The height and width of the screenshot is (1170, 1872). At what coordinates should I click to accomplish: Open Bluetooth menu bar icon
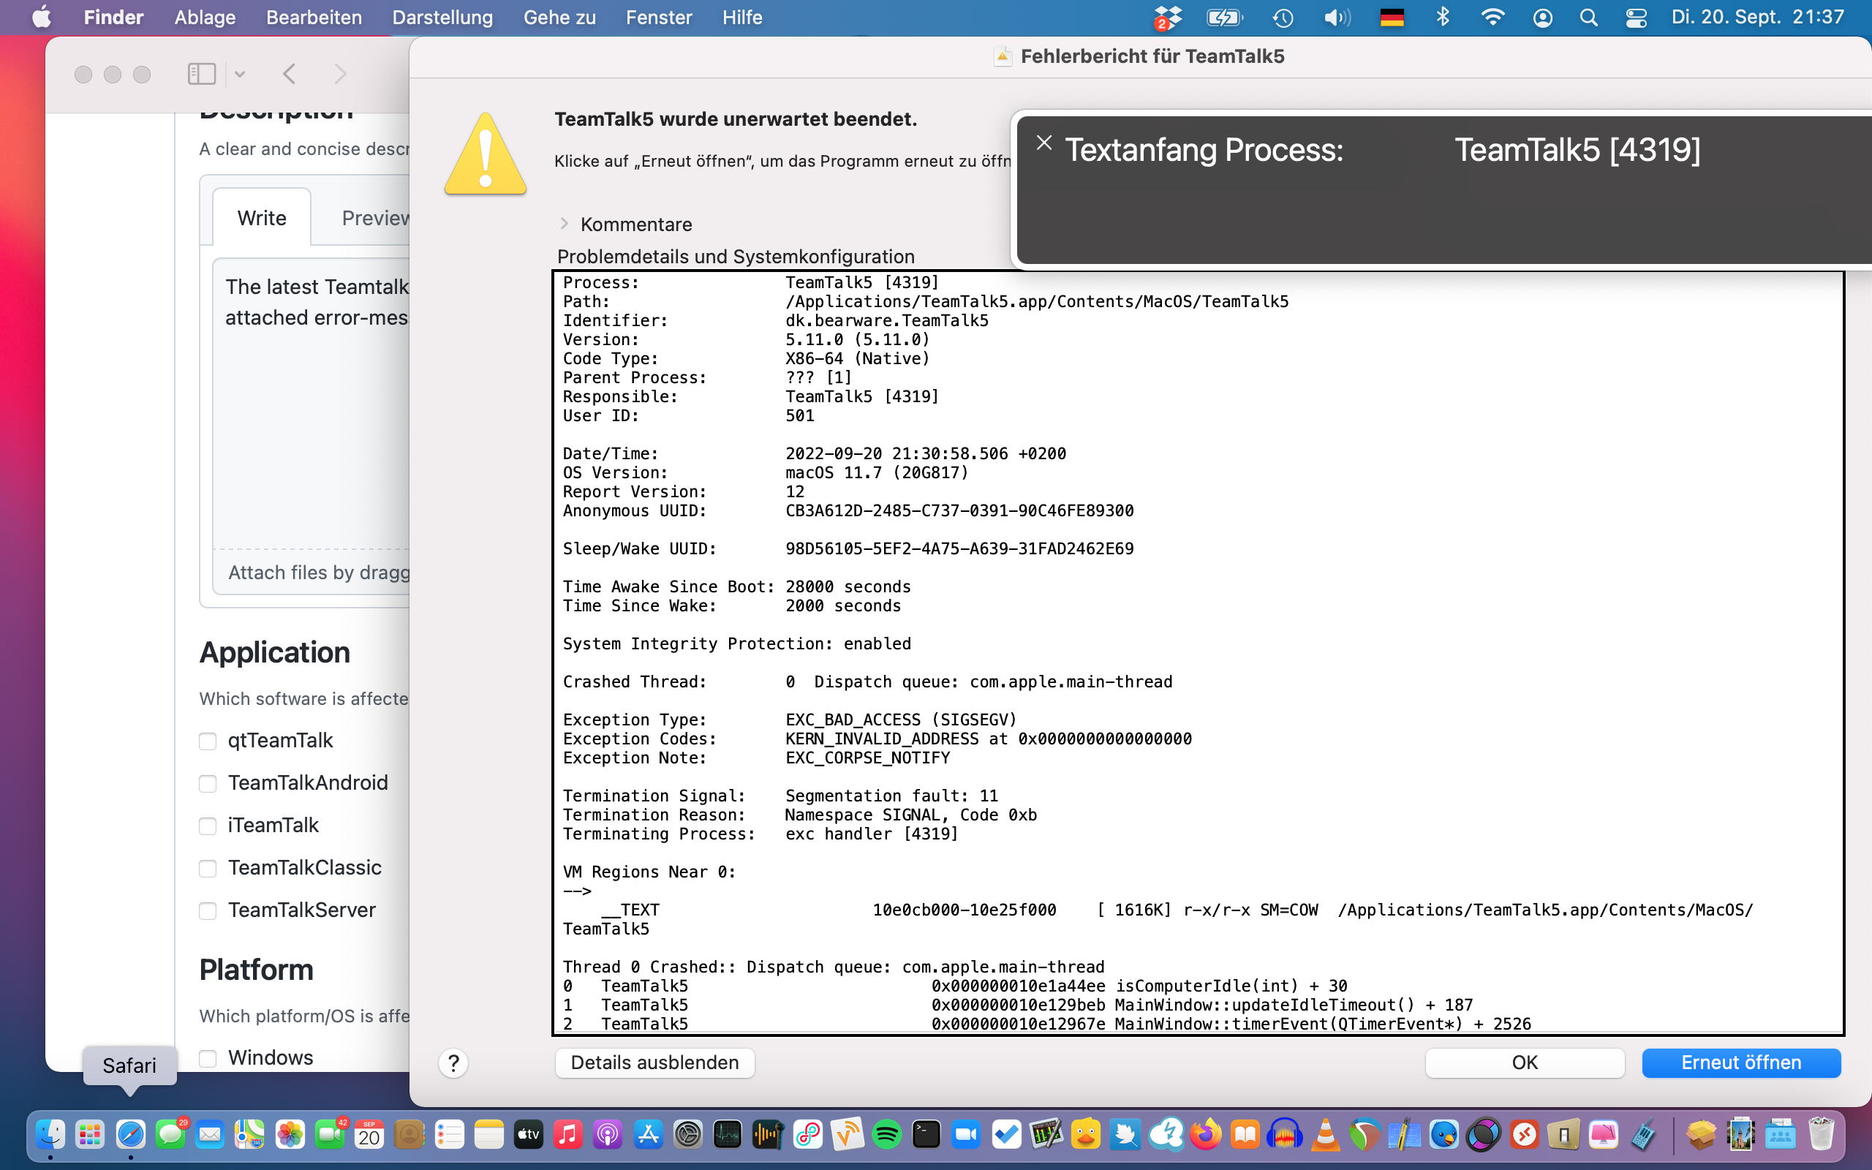[1443, 17]
